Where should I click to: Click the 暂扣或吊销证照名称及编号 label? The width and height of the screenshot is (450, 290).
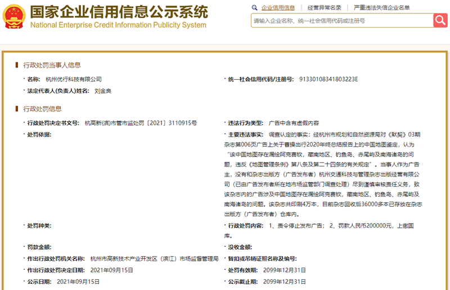(x=263, y=259)
